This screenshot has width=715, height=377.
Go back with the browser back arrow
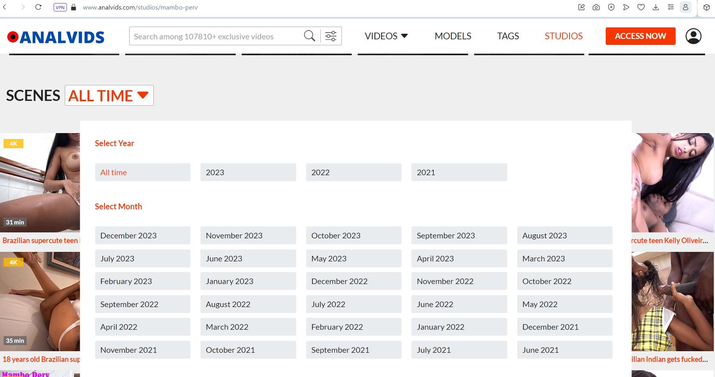tap(5, 7)
